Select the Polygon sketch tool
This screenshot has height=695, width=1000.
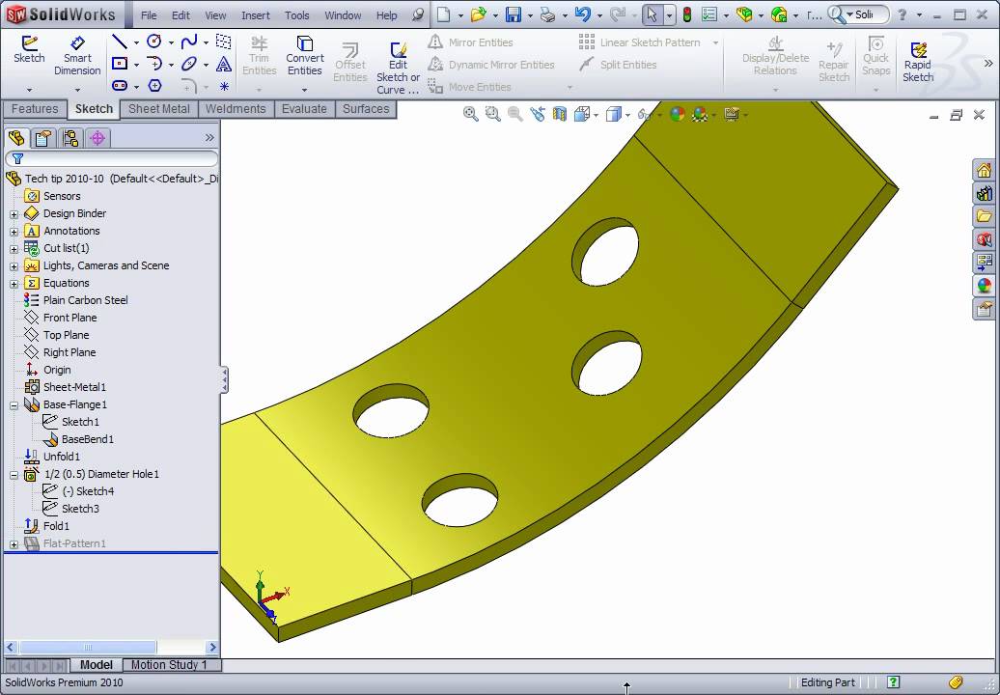[154, 86]
